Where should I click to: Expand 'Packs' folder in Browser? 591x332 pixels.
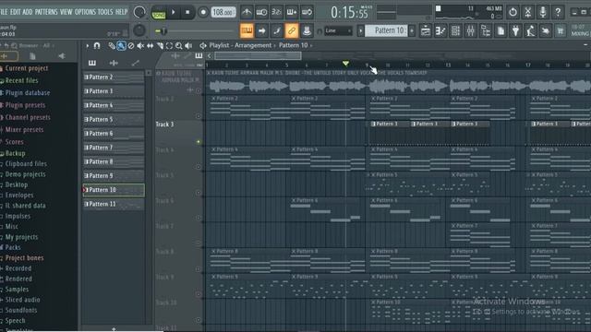coord(13,247)
